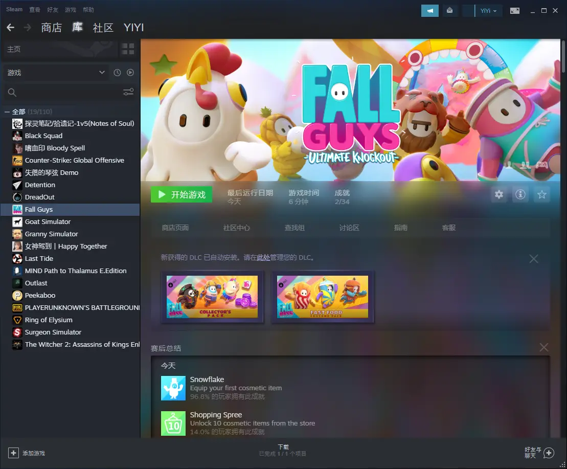Click the Surgeon Simulator game icon
The height and width of the screenshot is (469, 567).
[17, 332]
